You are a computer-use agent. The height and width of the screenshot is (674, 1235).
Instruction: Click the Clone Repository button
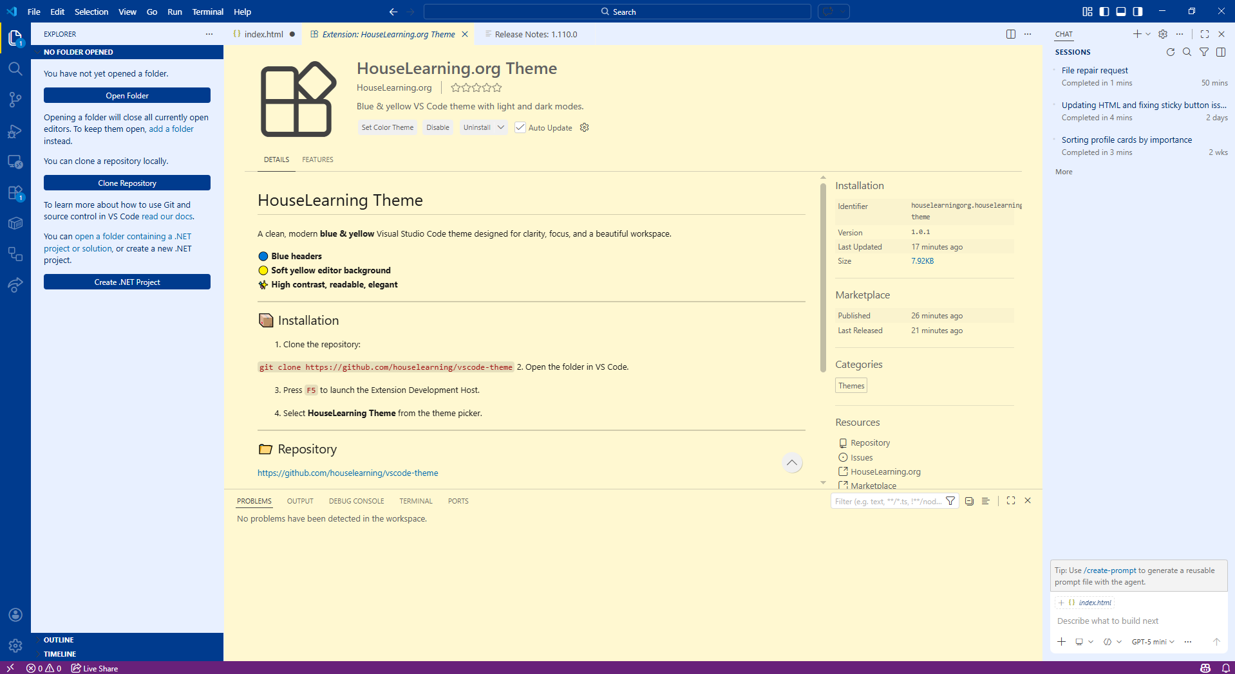click(x=127, y=183)
